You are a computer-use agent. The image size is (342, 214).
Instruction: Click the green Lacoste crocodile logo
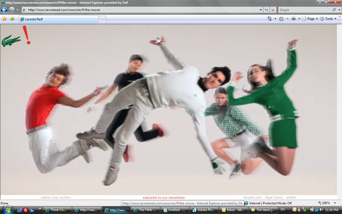(11, 41)
